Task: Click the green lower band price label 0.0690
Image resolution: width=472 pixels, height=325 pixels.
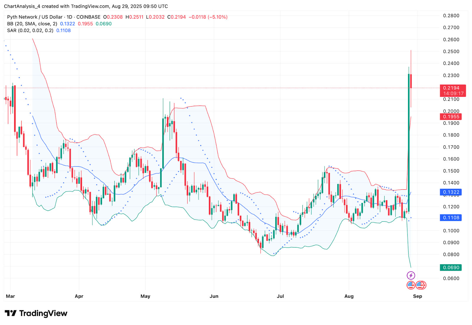Action: pyautogui.click(x=451, y=267)
